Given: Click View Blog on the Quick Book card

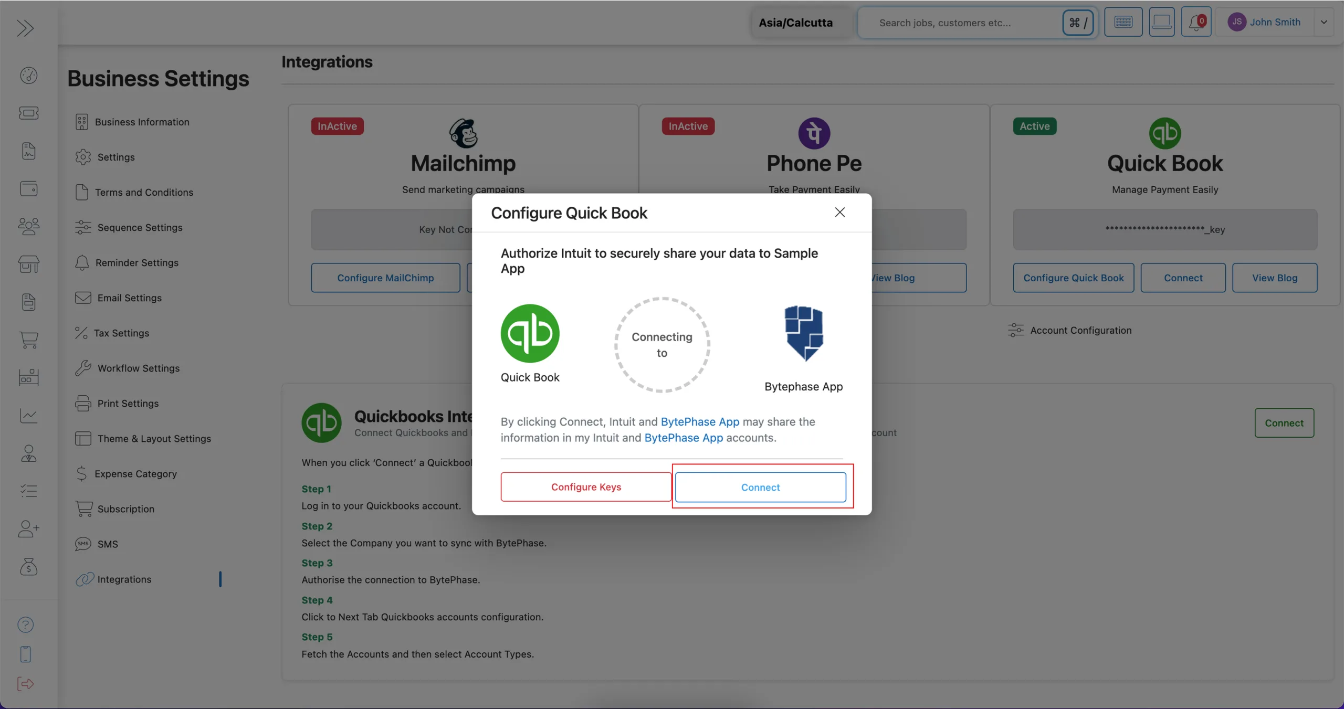Looking at the screenshot, I should pyautogui.click(x=1274, y=278).
